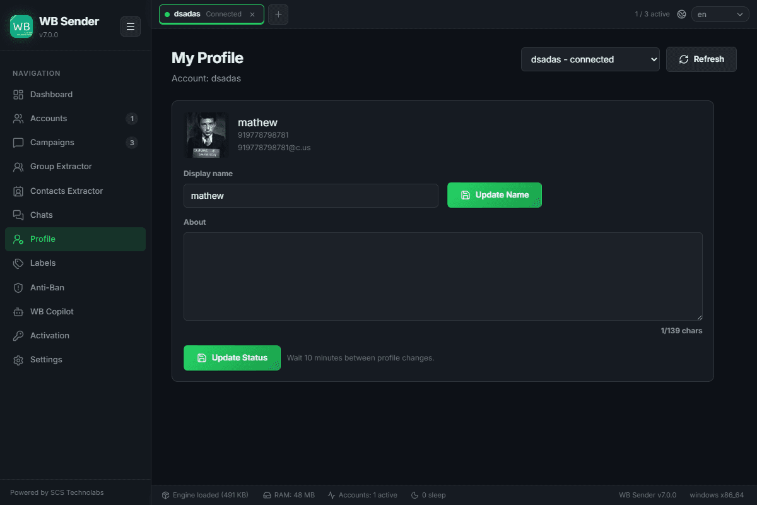The height and width of the screenshot is (505, 757).
Task: Click the '1 / 3 active' indicator
Action: coord(652,14)
